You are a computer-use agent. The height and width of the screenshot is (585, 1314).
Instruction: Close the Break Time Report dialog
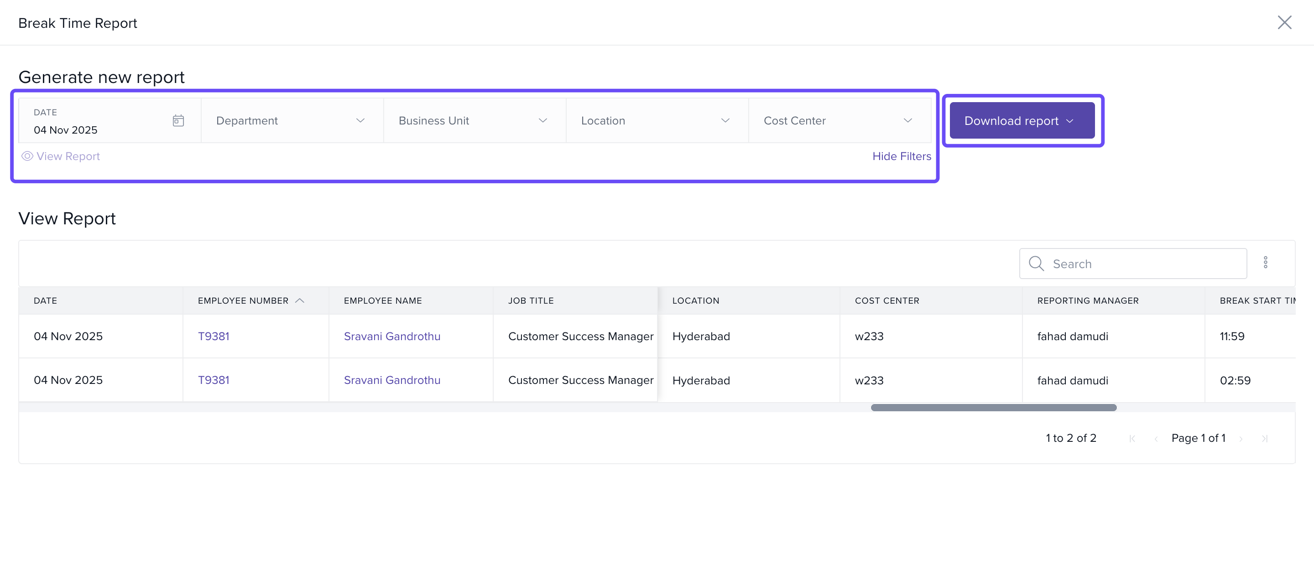pyautogui.click(x=1284, y=22)
